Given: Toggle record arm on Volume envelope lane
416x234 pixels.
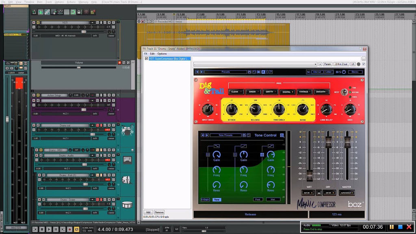Looking at the screenshot, I should click(x=119, y=63).
